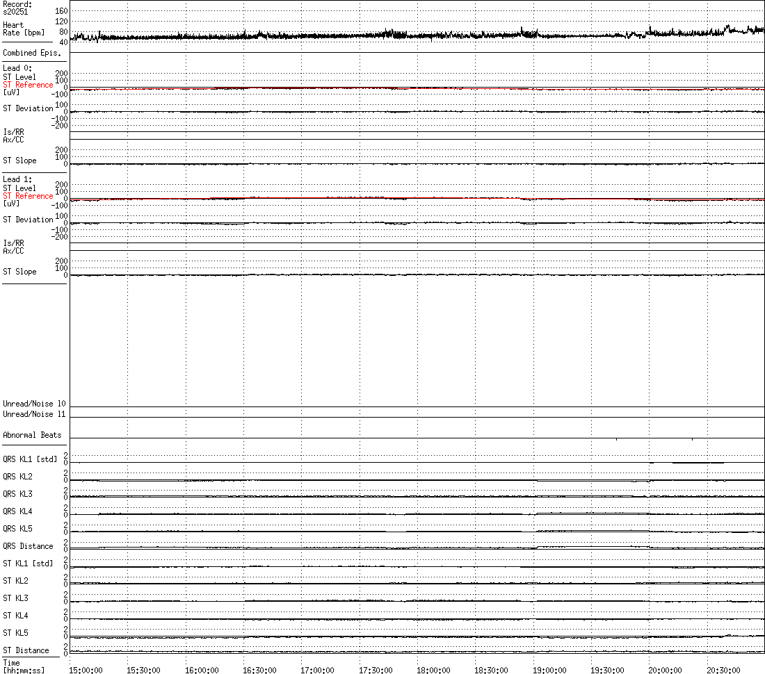This screenshot has height=674, width=765.
Task: Click the ST KL3 row label
Action: click(x=15, y=598)
